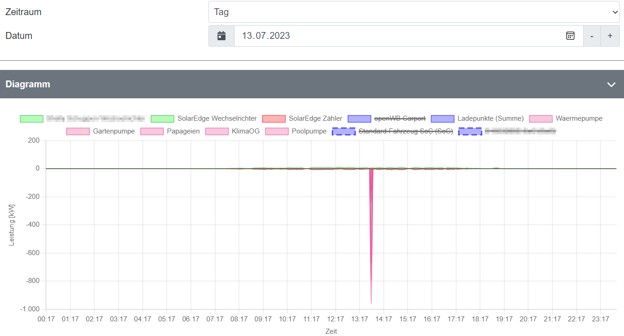Screen dimensions: 624x336
Task: Hide the Waermepumpe series
Action: (579, 118)
